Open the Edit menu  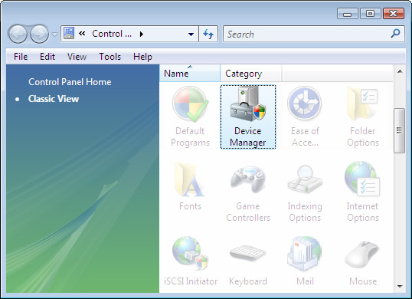47,57
